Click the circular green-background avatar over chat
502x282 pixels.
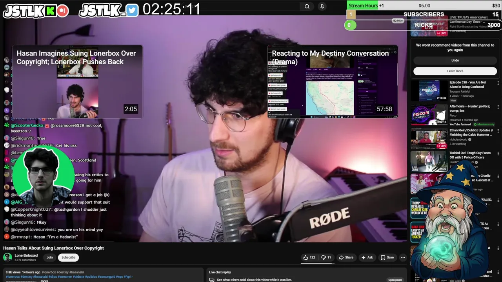(43, 177)
